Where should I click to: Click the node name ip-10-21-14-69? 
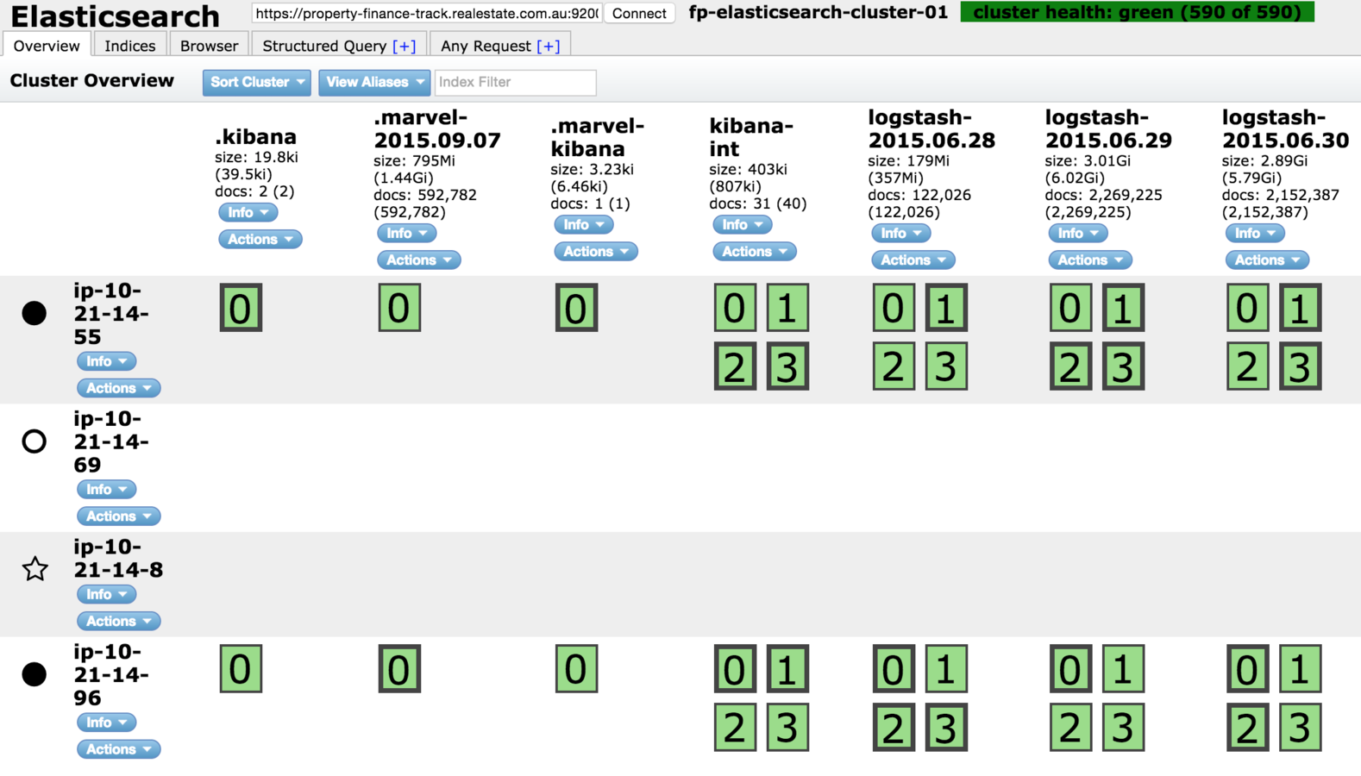click(x=111, y=441)
